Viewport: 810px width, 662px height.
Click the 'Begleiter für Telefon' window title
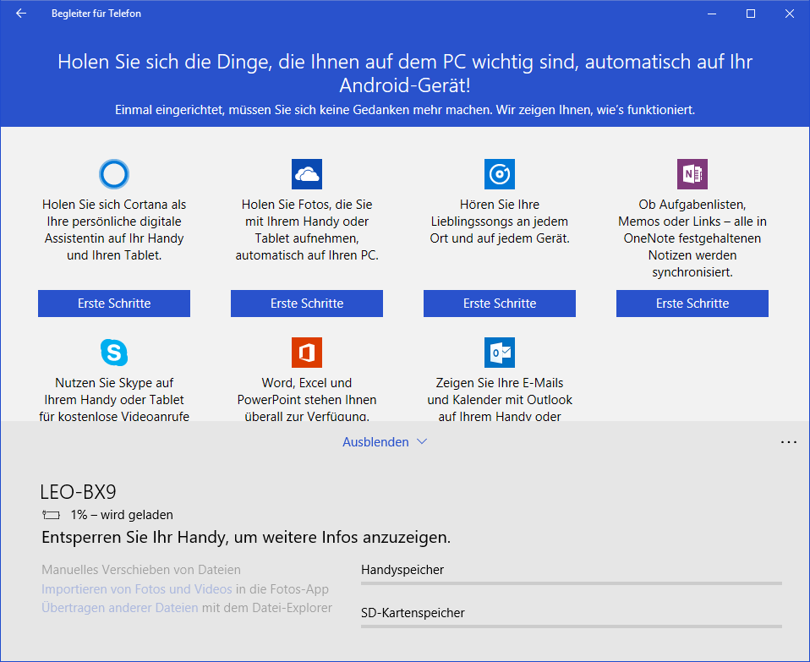tap(96, 14)
